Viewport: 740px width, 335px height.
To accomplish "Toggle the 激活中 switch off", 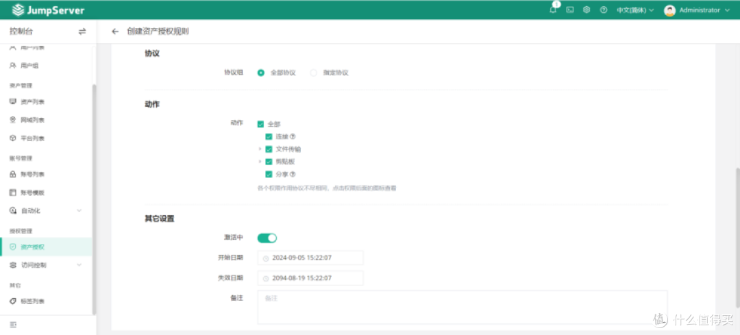I will (267, 238).
